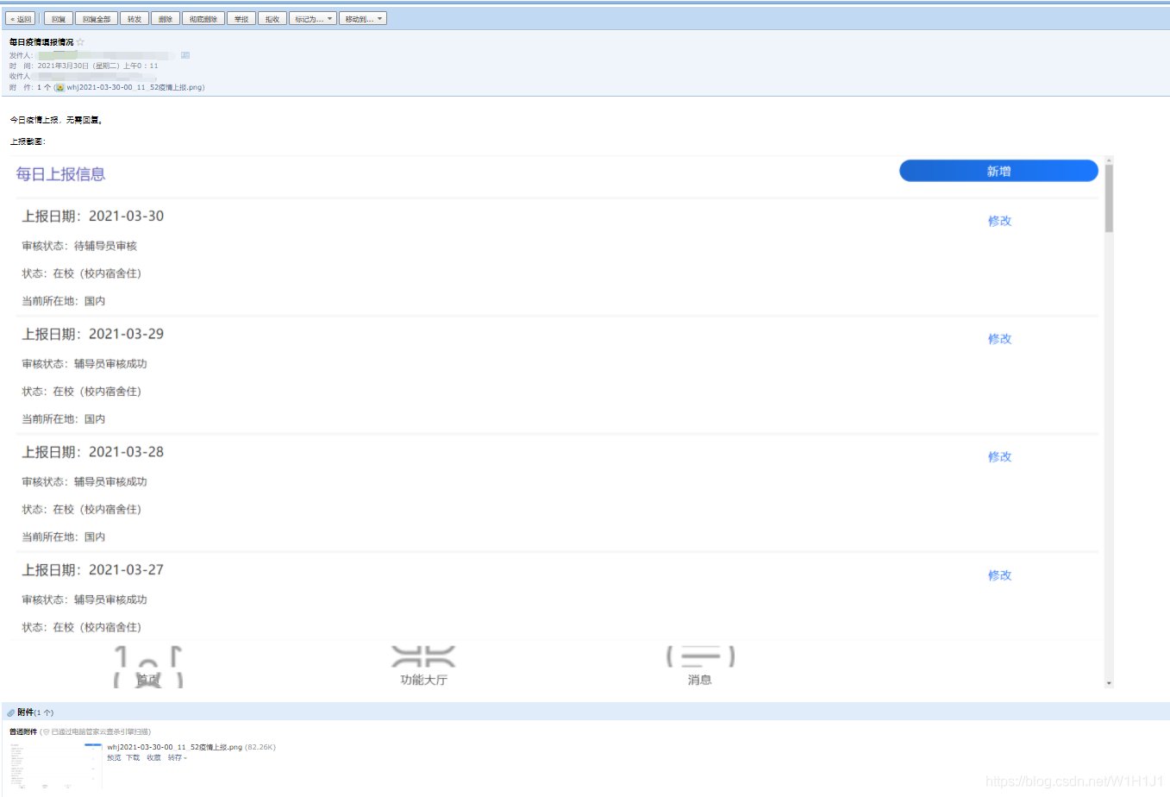Image resolution: width=1170 pixels, height=797 pixels.
Task: Permanently delete with 彻底删除
Action: click(x=203, y=18)
